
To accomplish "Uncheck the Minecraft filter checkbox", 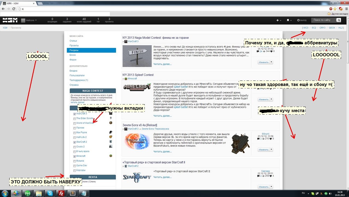I will click(x=75, y=156).
